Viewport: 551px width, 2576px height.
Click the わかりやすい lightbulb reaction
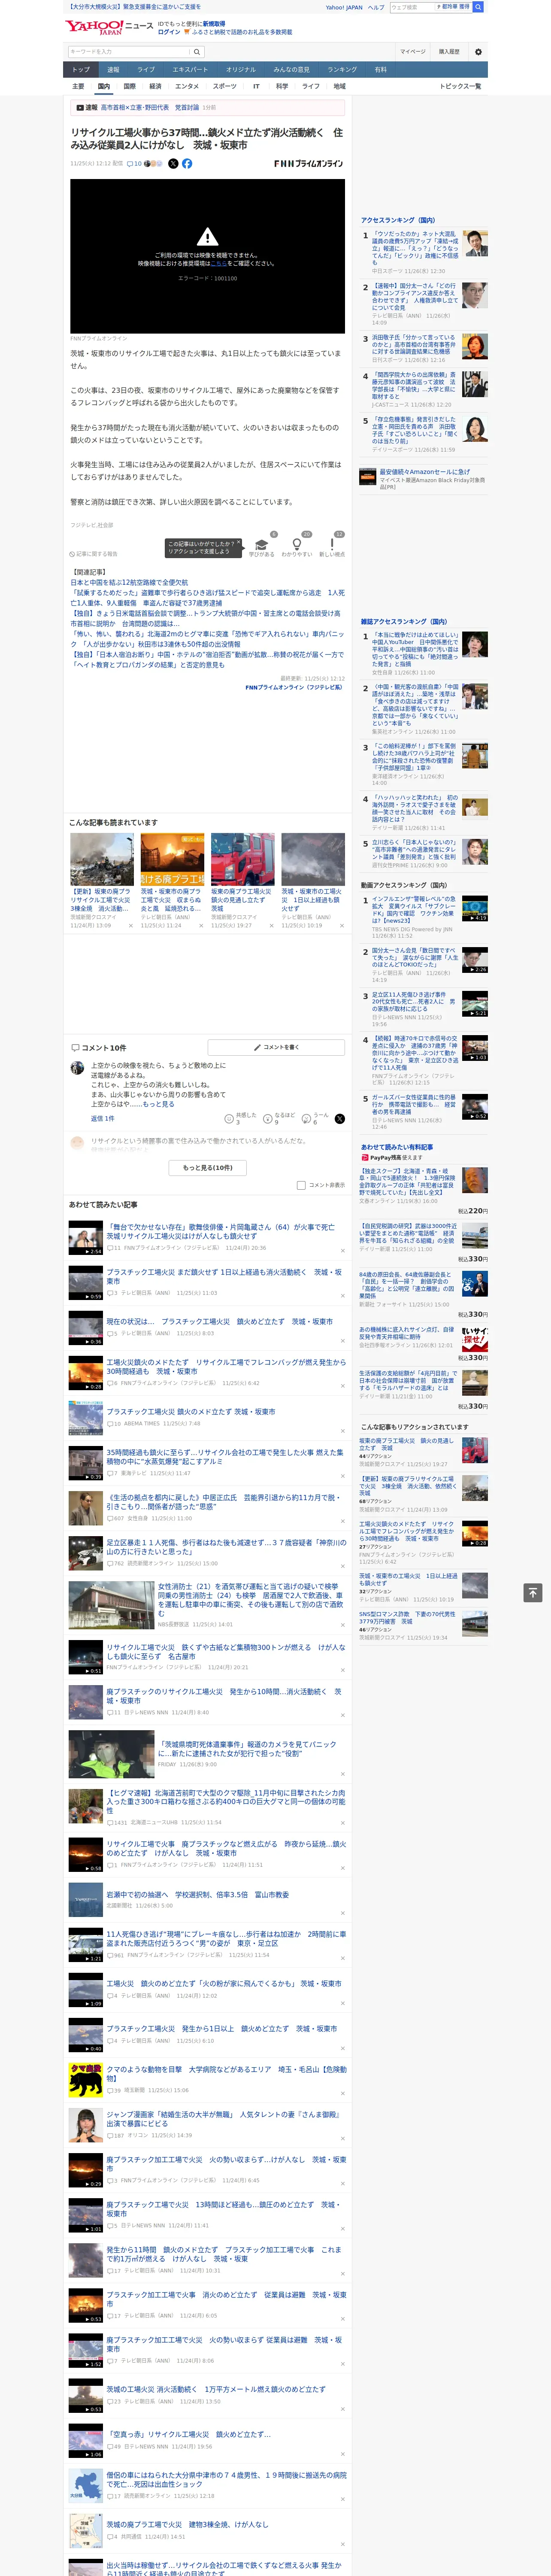296,544
